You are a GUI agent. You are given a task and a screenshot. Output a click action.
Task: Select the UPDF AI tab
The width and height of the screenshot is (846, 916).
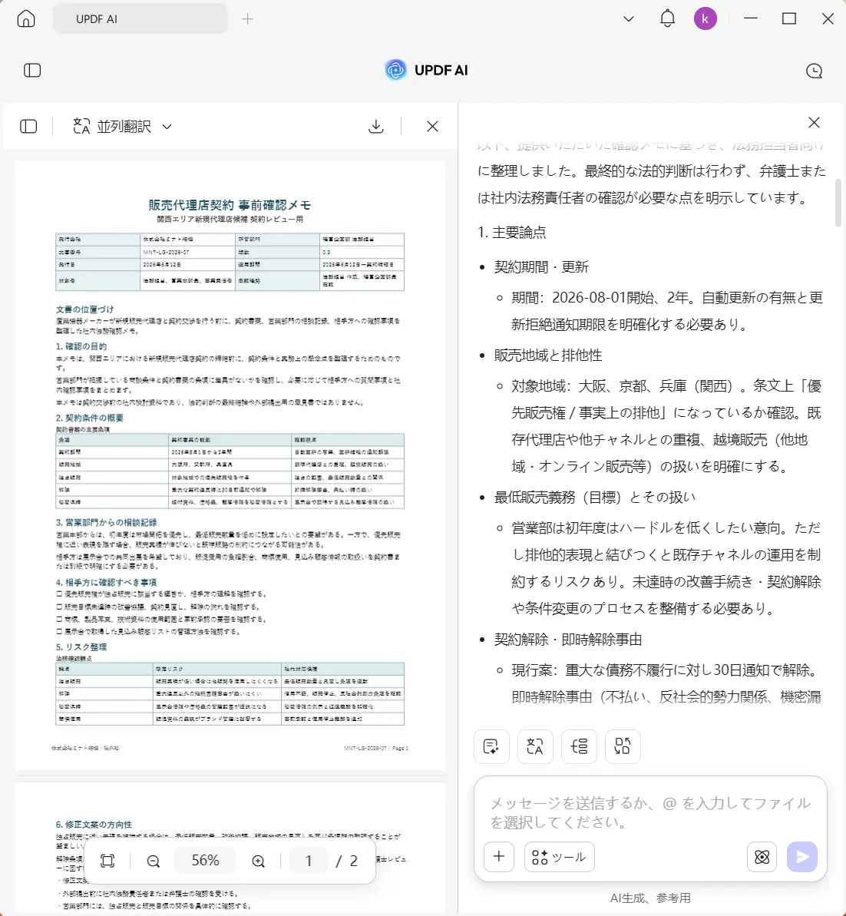(x=140, y=18)
